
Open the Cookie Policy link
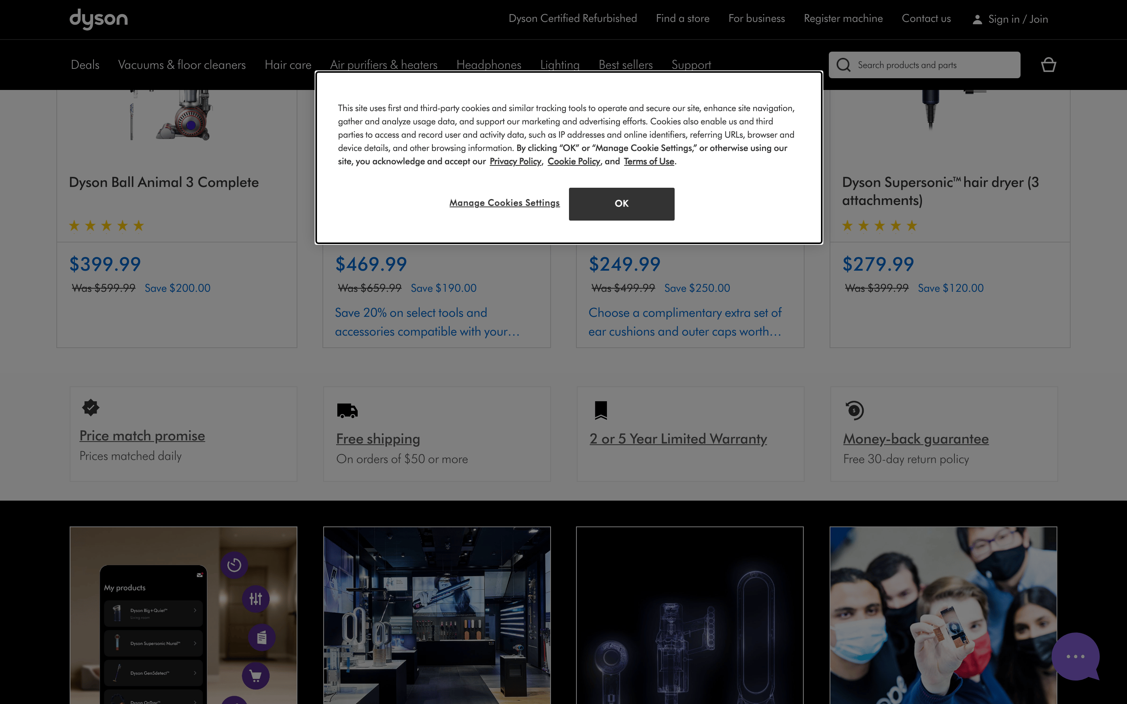point(574,161)
